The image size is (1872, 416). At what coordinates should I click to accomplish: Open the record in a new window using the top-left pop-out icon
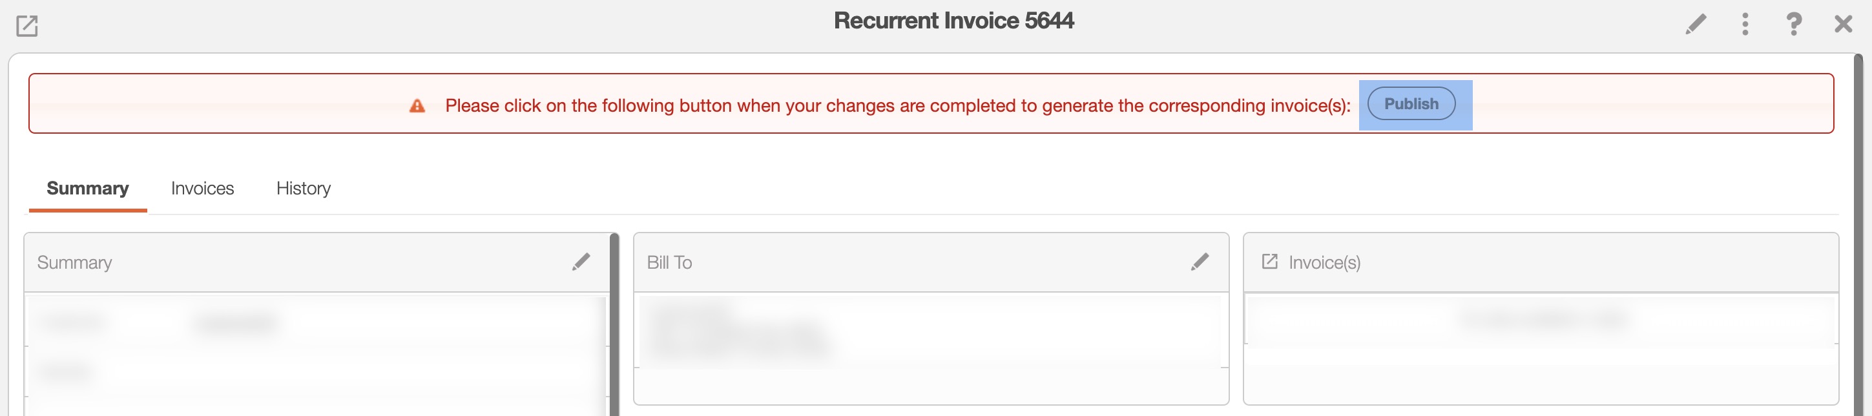click(27, 26)
